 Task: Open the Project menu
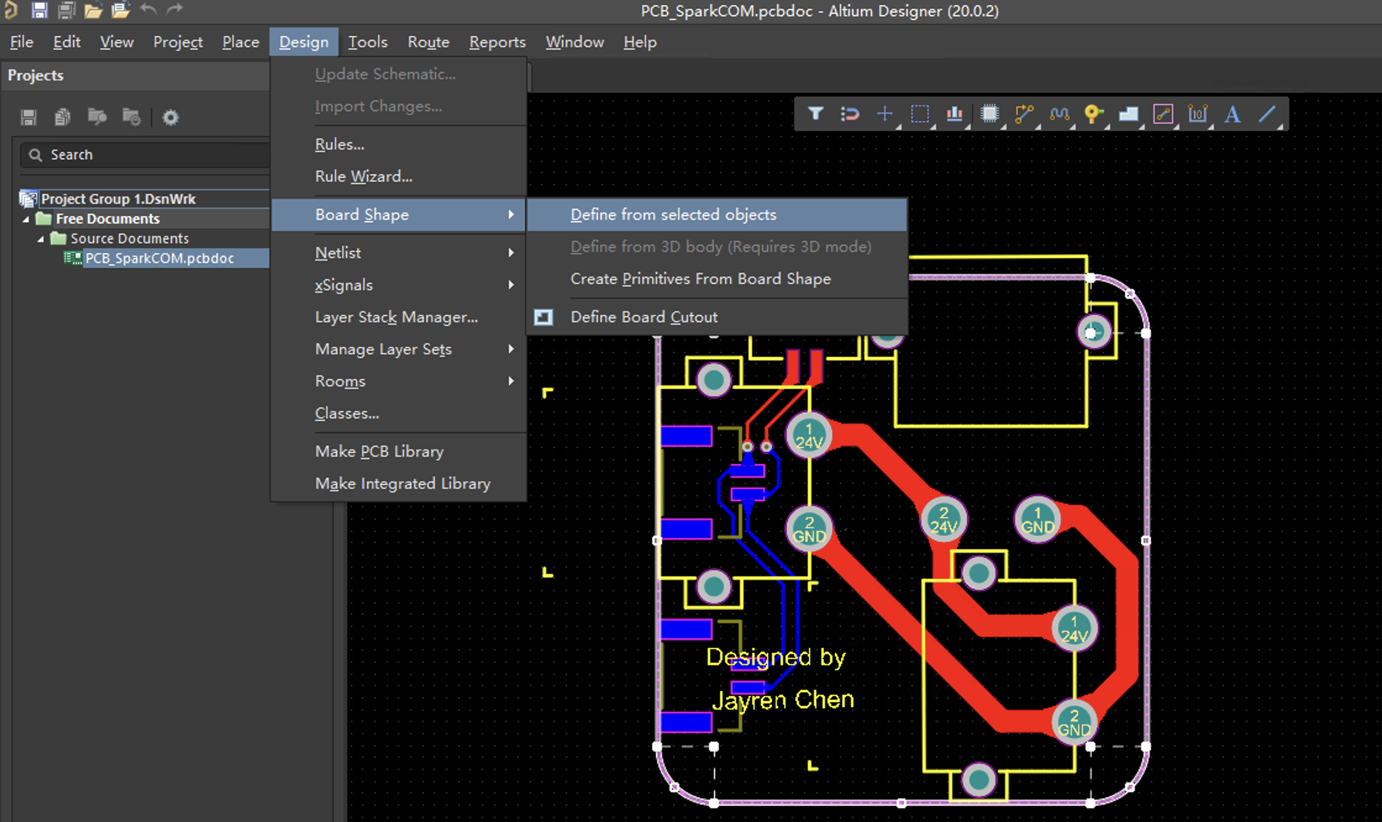click(178, 42)
